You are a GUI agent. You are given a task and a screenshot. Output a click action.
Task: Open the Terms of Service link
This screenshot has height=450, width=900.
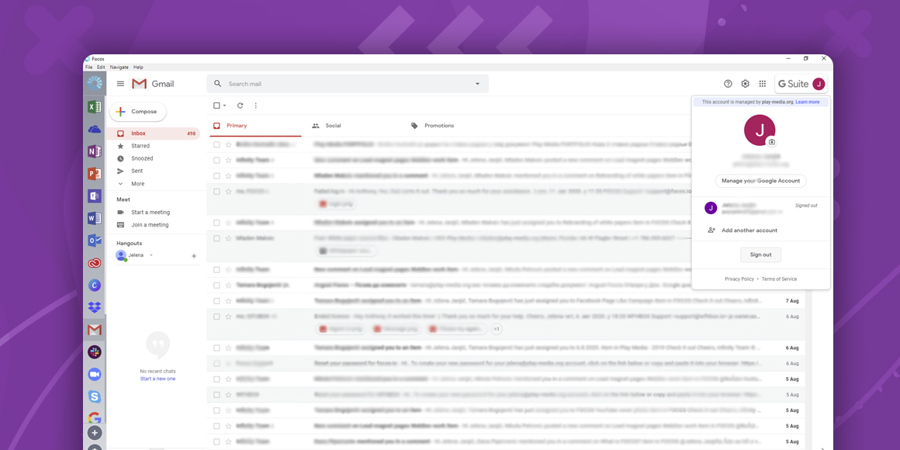click(779, 279)
